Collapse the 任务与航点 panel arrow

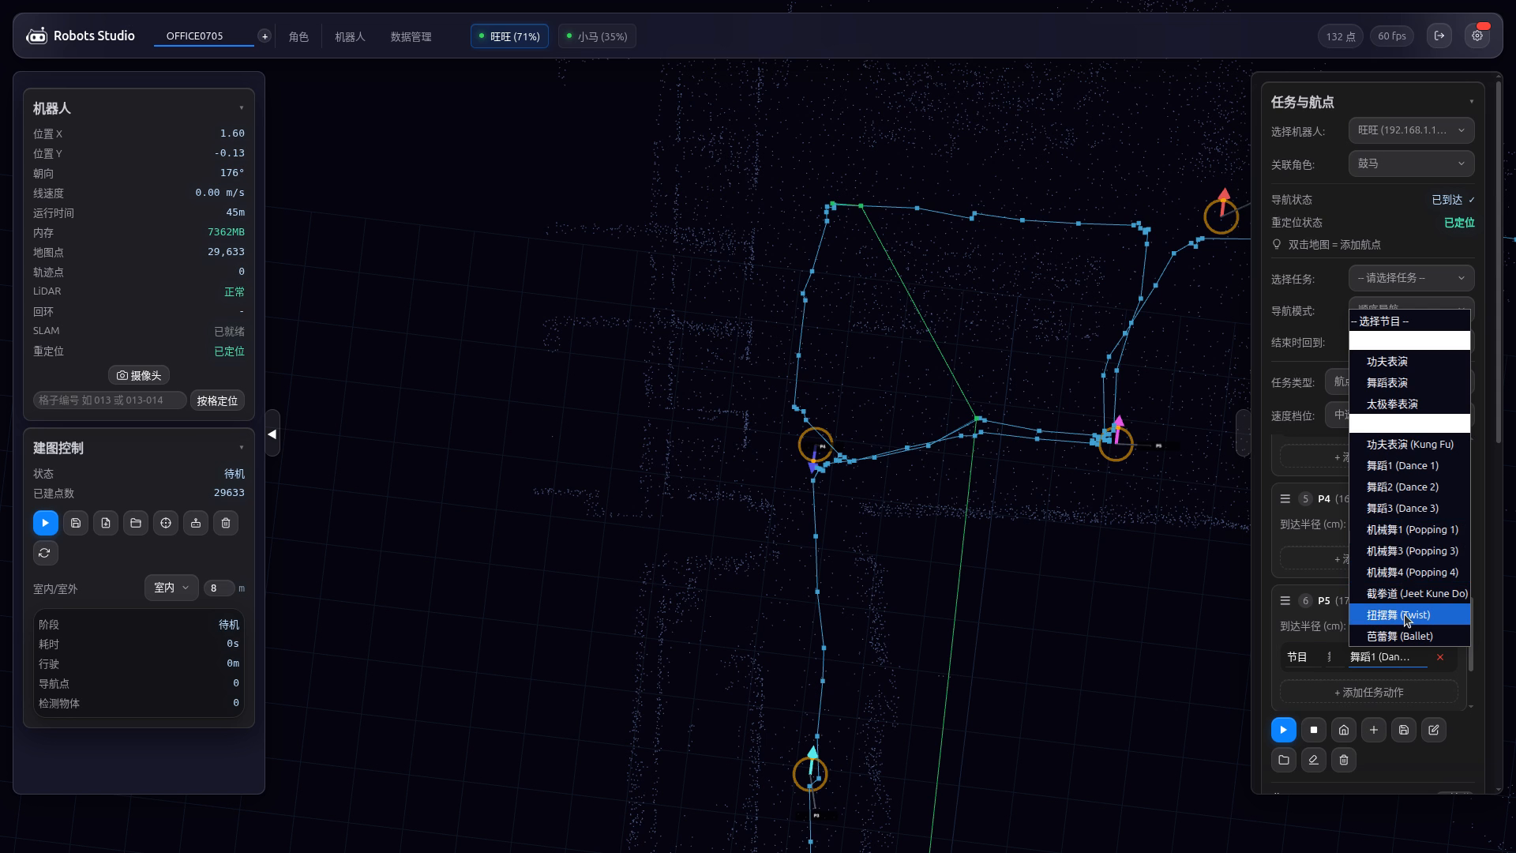point(1471,102)
